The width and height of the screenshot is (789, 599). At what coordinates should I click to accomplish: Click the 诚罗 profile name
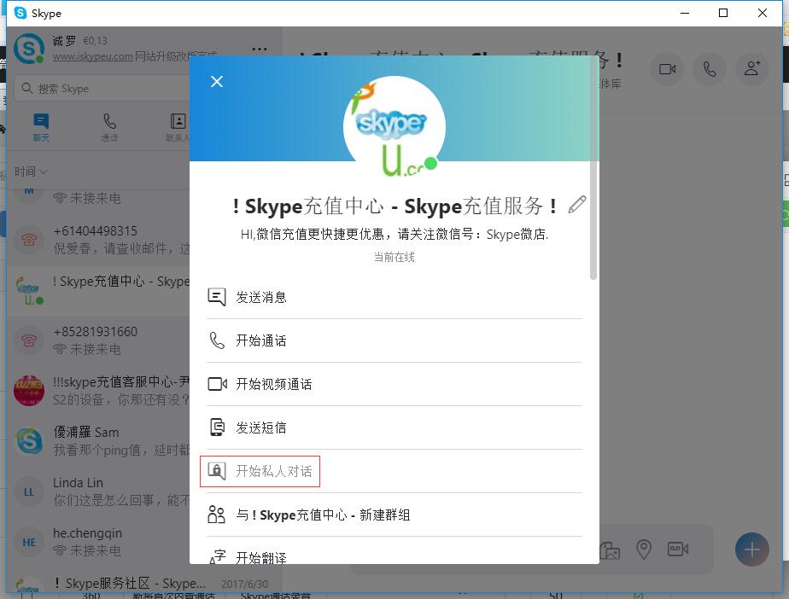tap(64, 41)
